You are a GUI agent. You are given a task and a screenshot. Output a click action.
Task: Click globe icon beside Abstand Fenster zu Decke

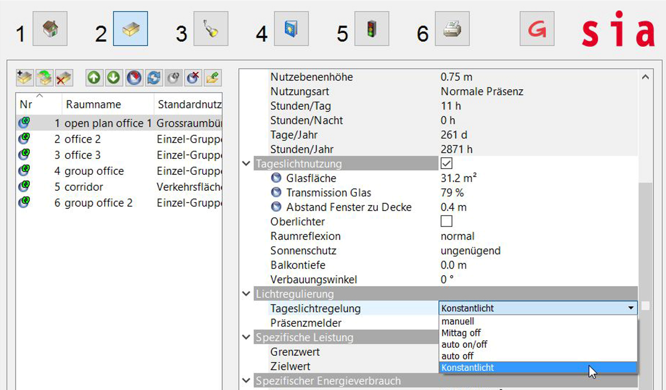click(276, 207)
